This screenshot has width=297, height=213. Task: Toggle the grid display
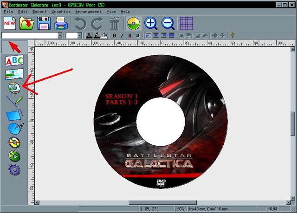coord(187,23)
